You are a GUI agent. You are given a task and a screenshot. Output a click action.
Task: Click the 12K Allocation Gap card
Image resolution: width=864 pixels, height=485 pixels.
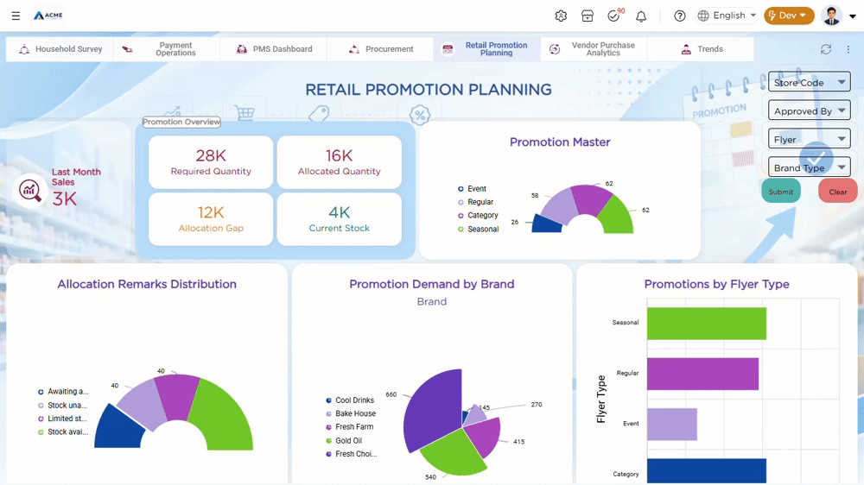coord(211,218)
